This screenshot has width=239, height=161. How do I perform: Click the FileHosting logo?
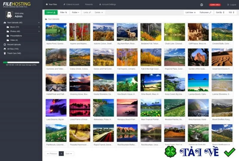coord(17,4)
